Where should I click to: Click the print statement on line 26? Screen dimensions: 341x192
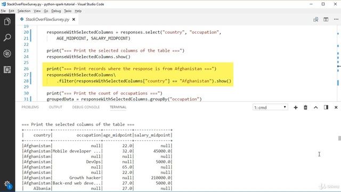coord(132,69)
